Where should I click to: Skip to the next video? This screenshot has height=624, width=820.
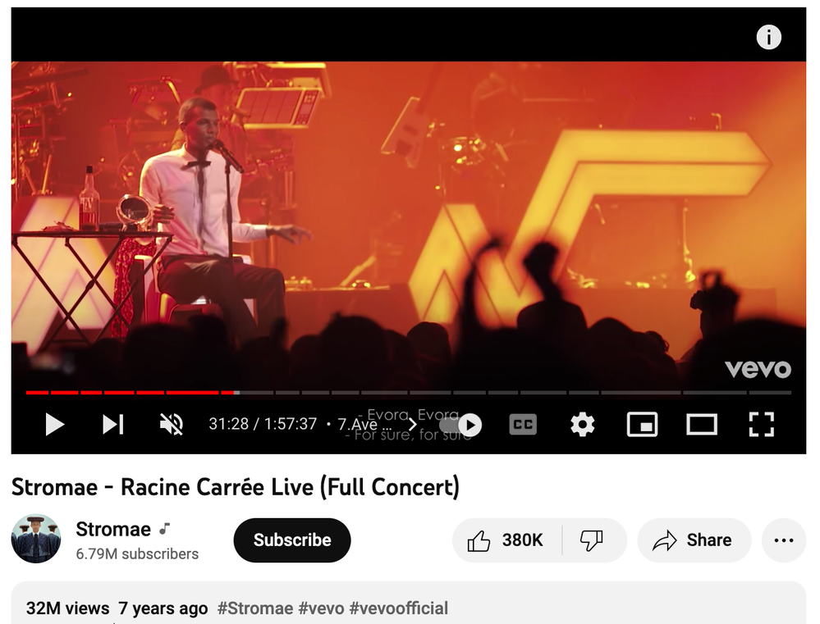(x=113, y=425)
